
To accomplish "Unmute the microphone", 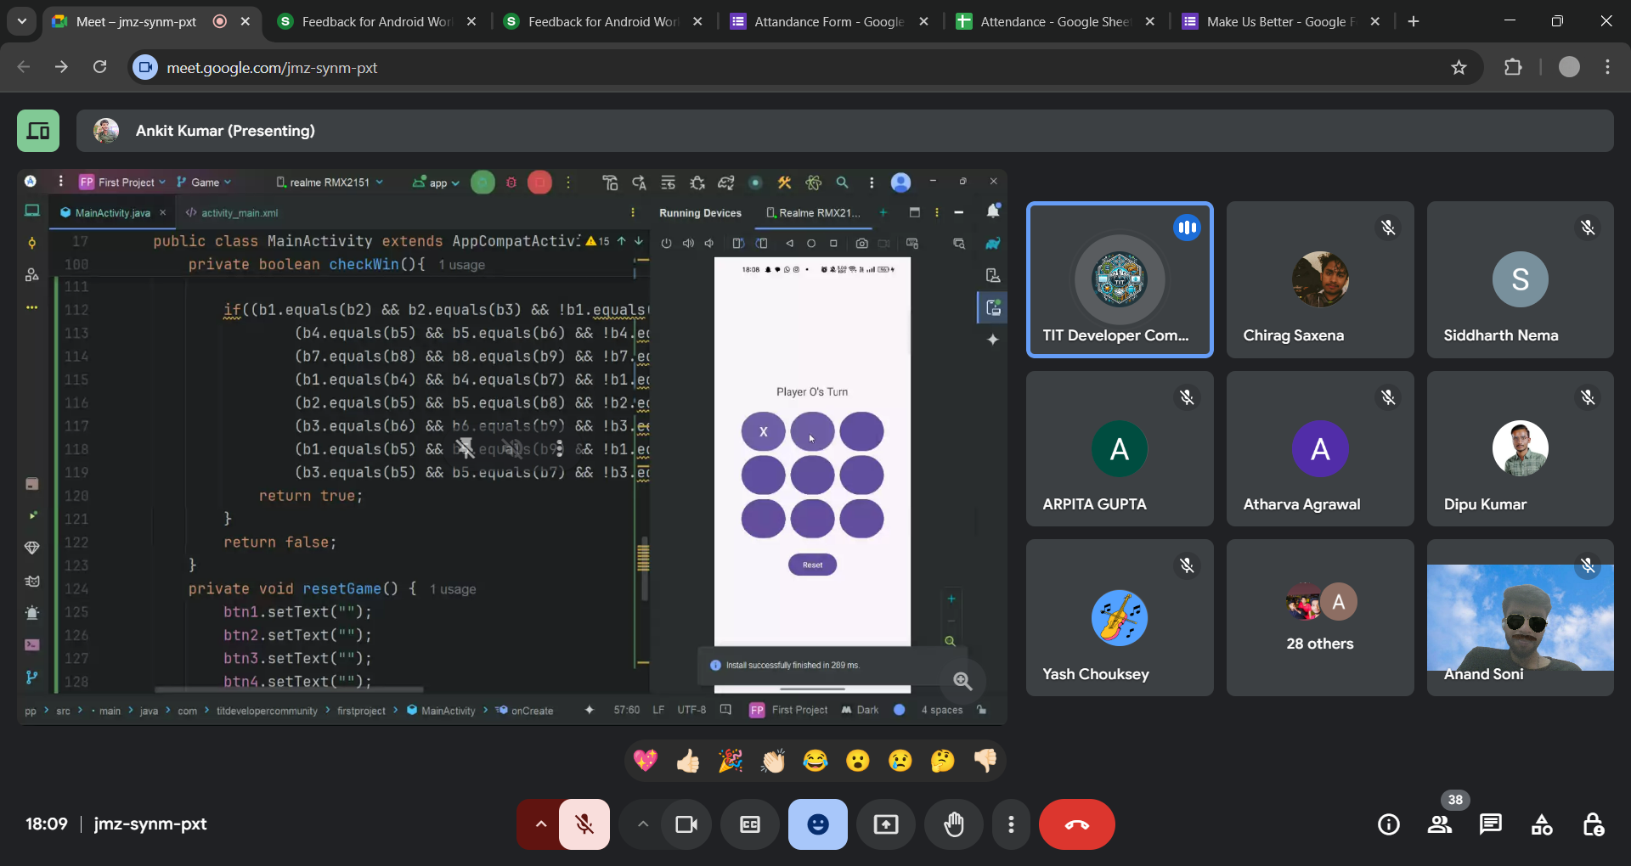I will [584, 824].
